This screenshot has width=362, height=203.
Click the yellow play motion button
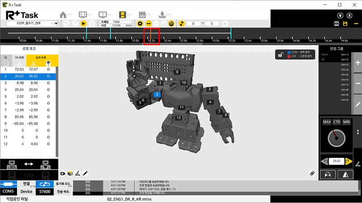tap(84, 23)
